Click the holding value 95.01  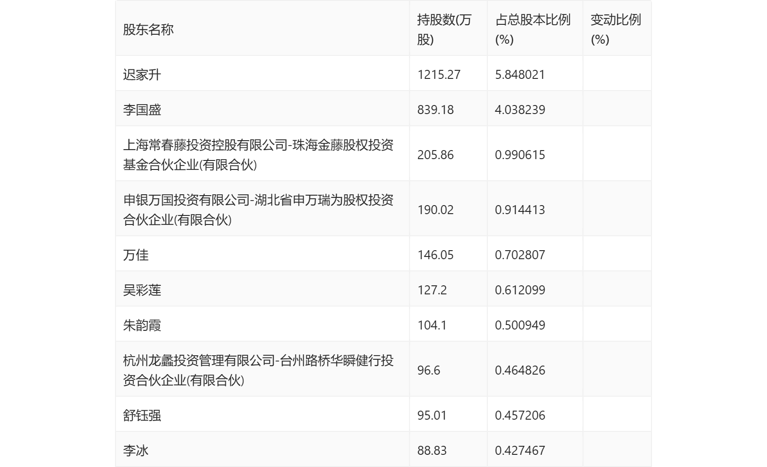[x=432, y=415]
